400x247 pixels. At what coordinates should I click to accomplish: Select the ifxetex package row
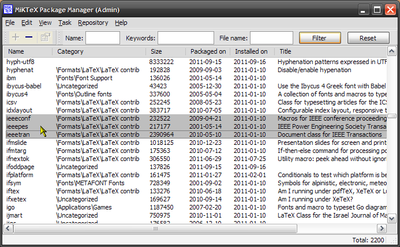196,199
